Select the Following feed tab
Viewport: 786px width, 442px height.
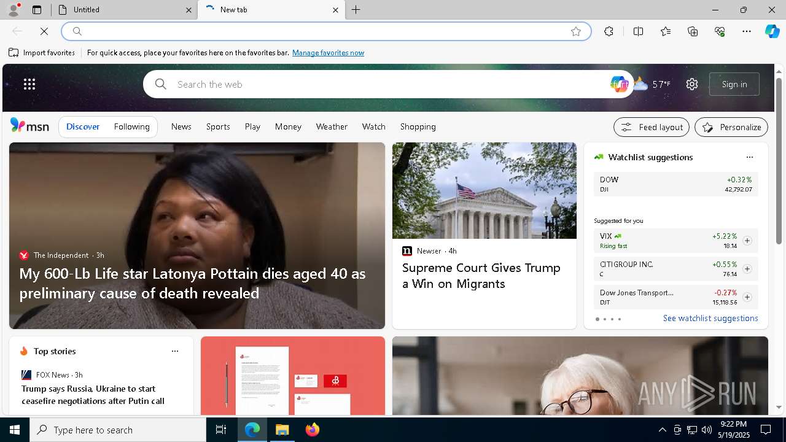click(x=131, y=126)
